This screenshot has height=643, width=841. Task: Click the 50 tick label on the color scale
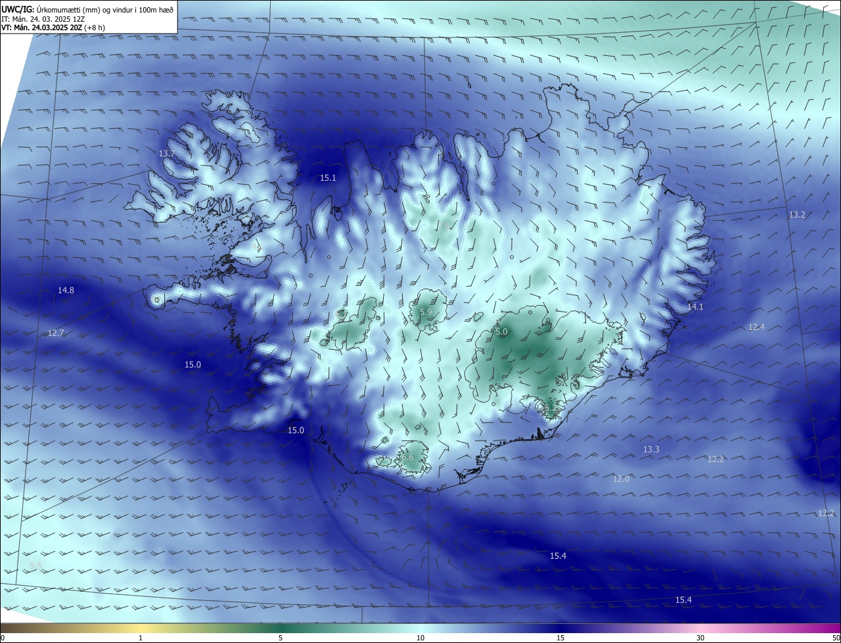pos(836,638)
